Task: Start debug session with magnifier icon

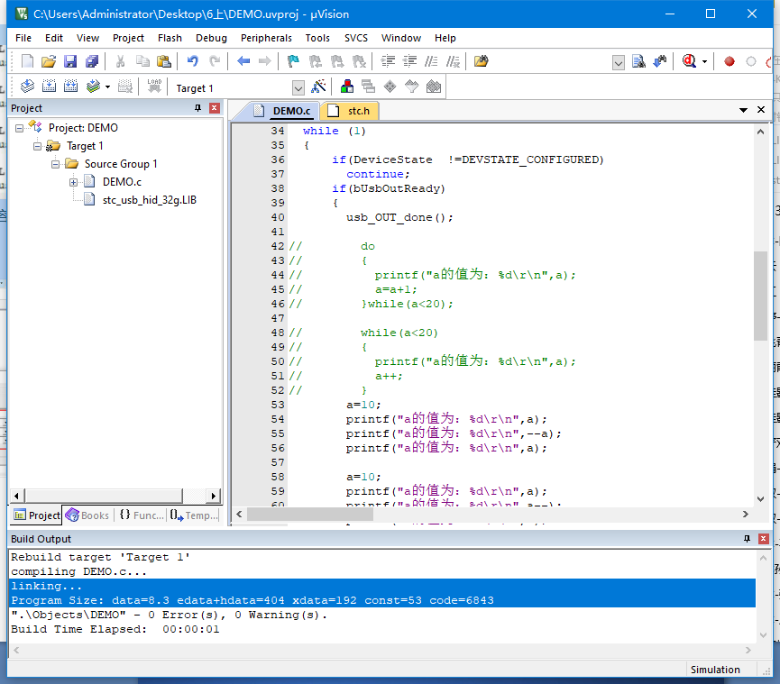Action: [x=690, y=61]
